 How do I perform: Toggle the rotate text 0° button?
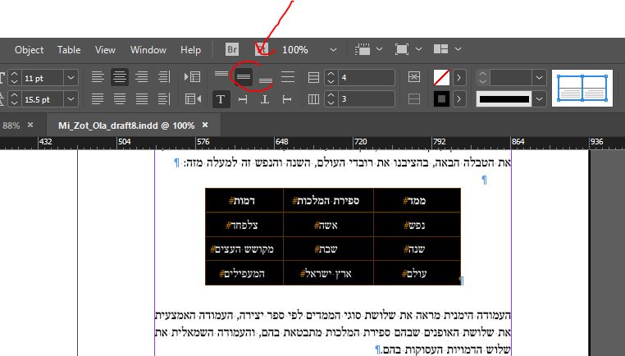[x=221, y=99]
